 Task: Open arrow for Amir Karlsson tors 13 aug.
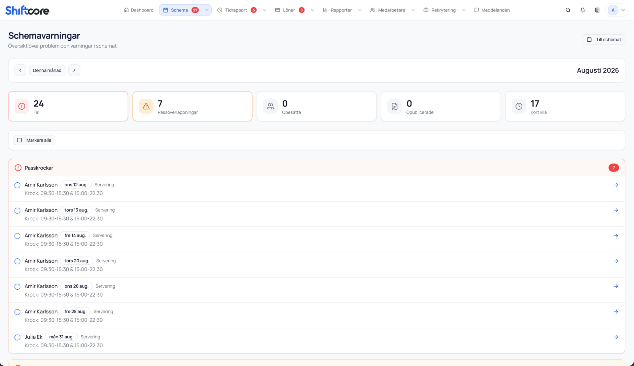click(x=616, y=210)
